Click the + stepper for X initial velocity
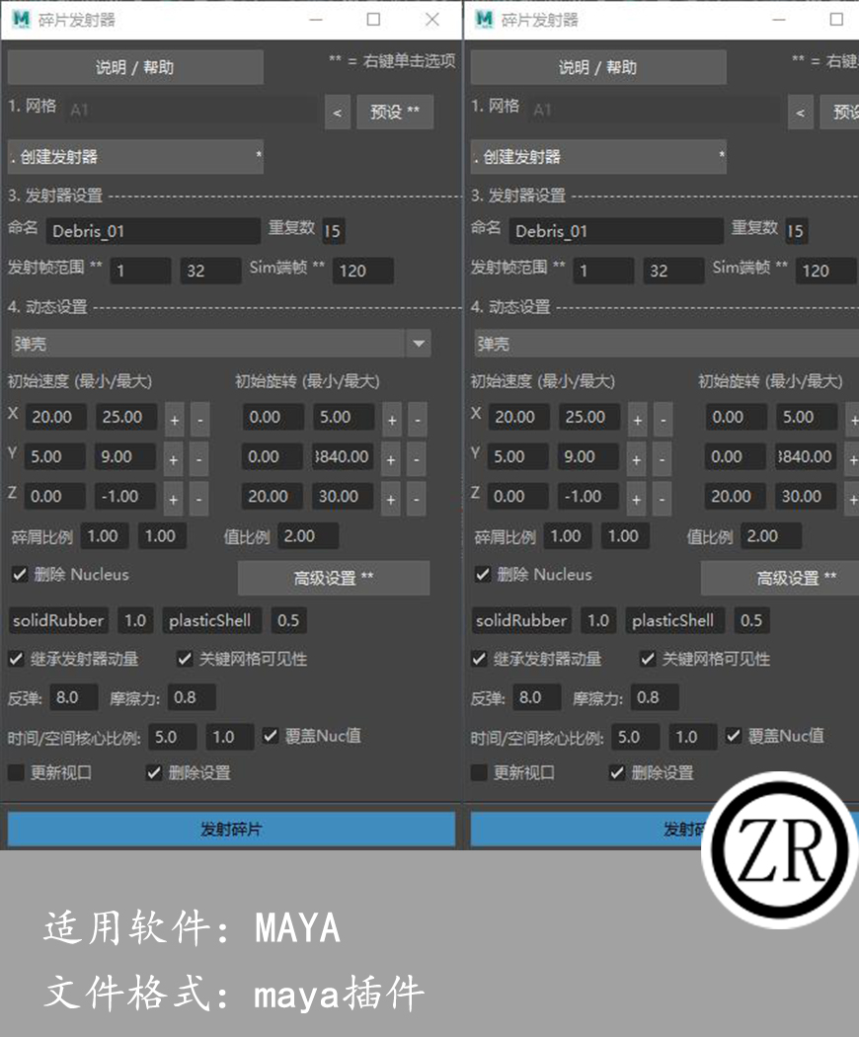 click(174, 417)
